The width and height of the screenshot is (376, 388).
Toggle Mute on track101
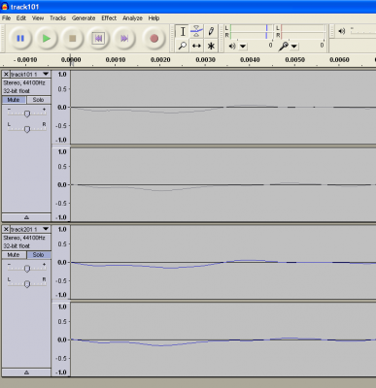(x=14, y=100)
